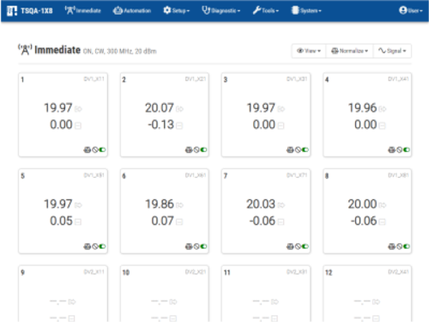
Task: Open the Automation navigation item
Action: [x=132, y=10]
